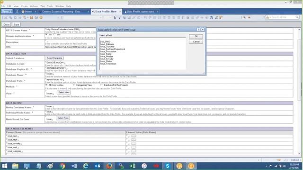This screenshot has height=170, width=303.
Task: Open the Windows Start menu
Action: pyautogui.click(x=4, y=166)
